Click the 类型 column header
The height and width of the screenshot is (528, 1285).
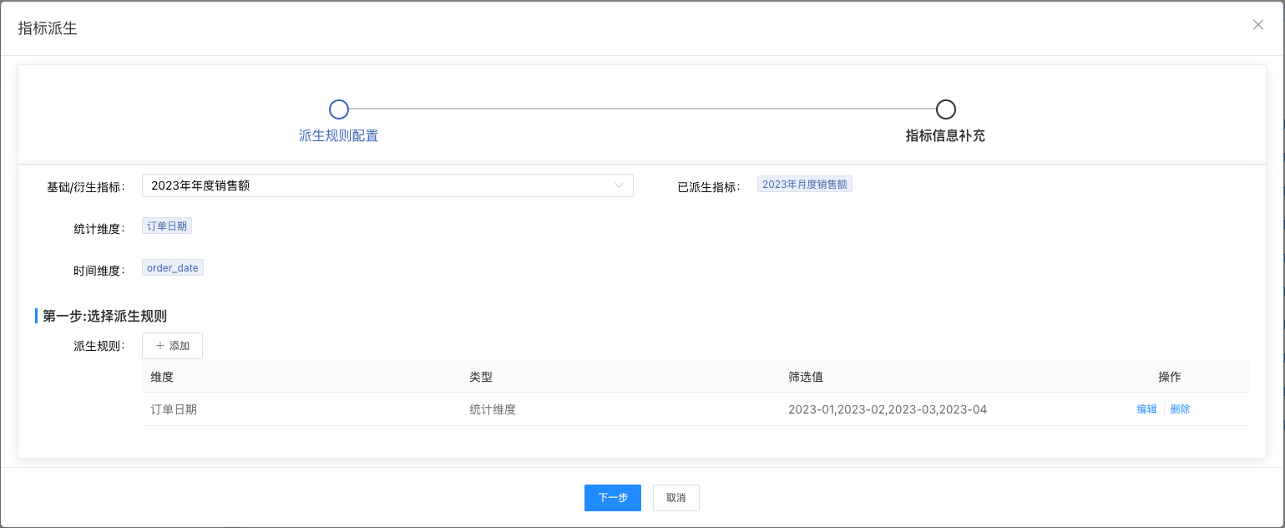coord(481,377)
